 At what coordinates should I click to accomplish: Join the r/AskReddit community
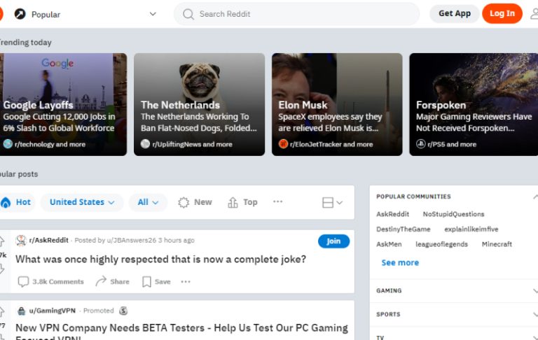tap(333, 241)
